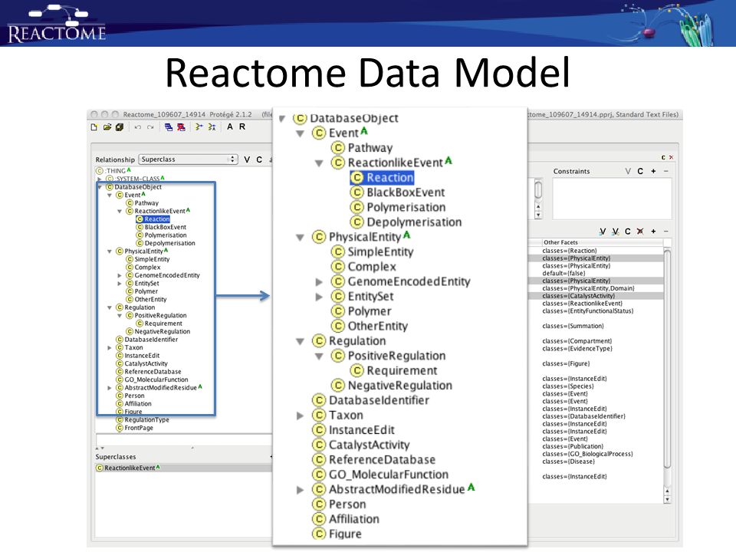The image size is (736, 552).
Task: Click inside the empty Constraints box
Action: 612,199
